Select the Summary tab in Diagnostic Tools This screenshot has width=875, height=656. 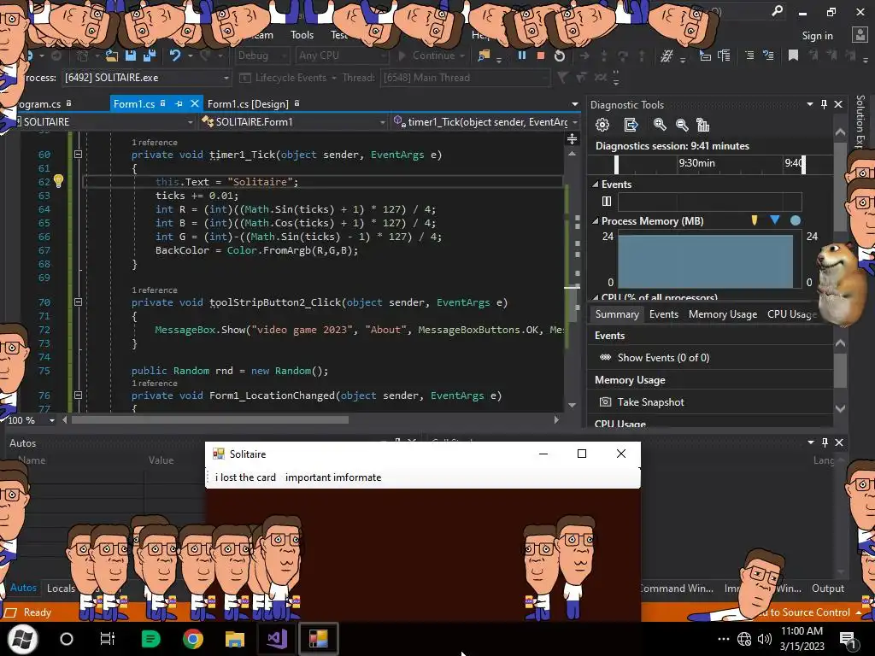pos(617,314)
